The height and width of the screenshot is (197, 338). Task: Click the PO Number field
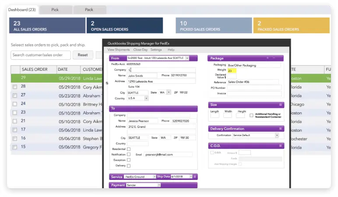click(254, 88)
